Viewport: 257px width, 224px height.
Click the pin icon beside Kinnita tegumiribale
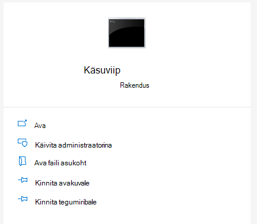click(x=23, y=199)
